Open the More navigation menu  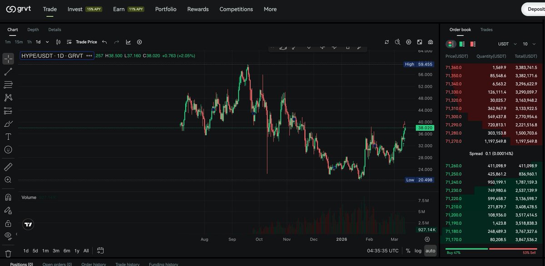point(270,9)
